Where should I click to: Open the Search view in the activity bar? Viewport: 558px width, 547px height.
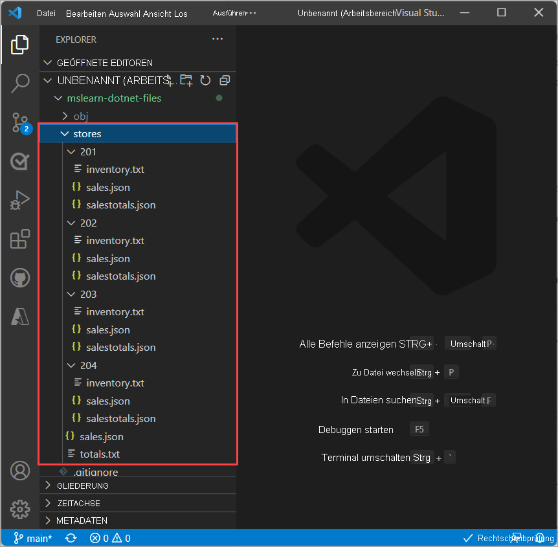pyautogui.click(x=20, y=83)
